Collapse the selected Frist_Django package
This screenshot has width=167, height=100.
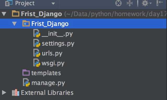coord(14,24)
